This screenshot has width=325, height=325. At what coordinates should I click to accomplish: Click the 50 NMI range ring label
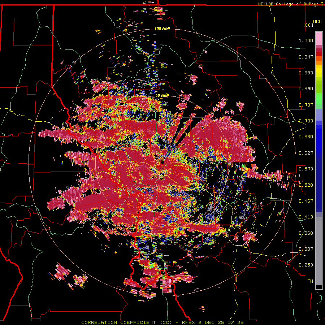[162, 96]
